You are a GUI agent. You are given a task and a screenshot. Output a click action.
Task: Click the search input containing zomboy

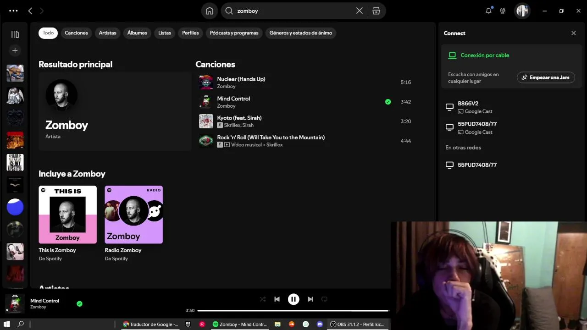[x=293, y=11]
